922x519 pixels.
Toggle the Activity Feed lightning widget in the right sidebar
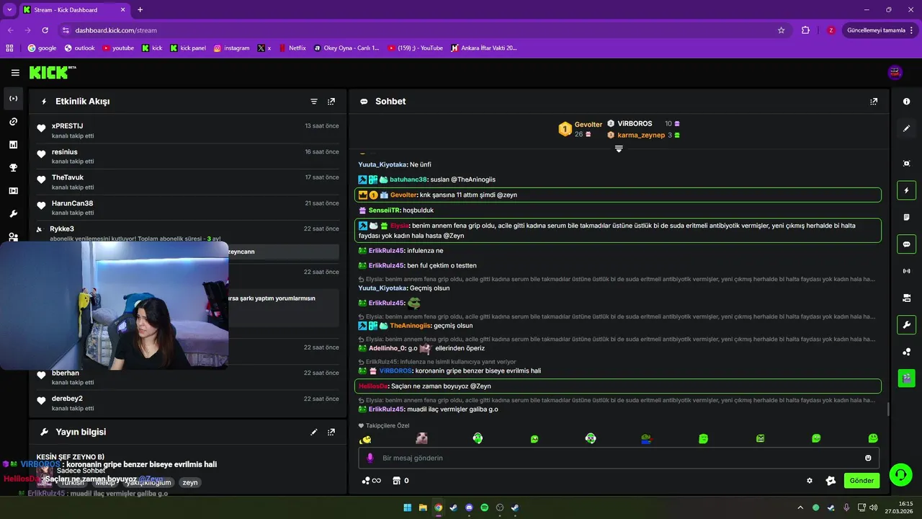click(907, 190)
